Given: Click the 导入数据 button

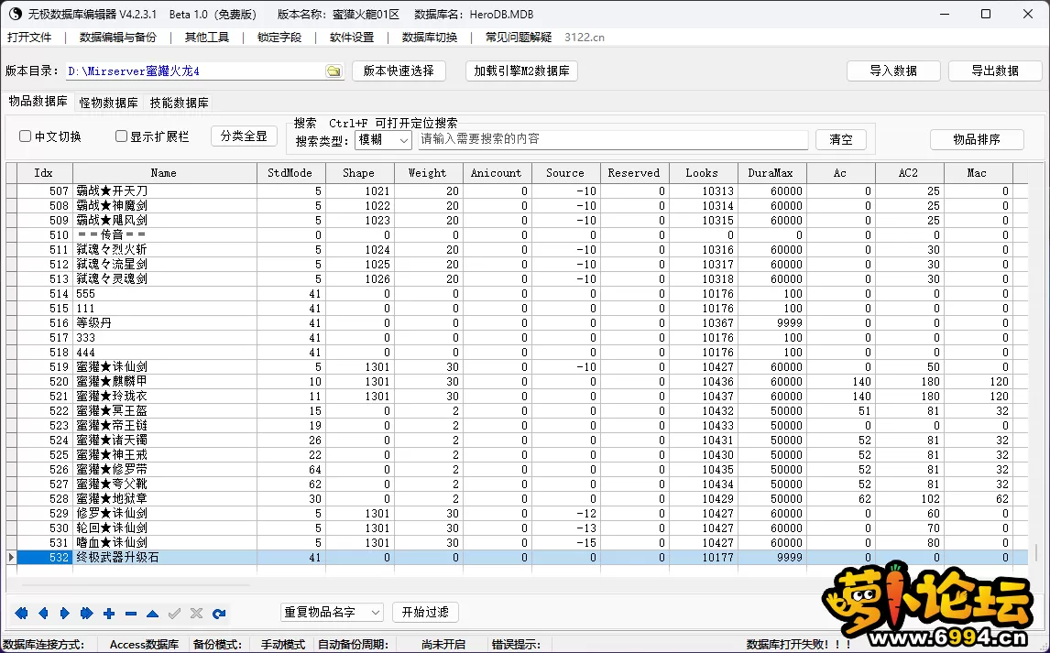Looking at the screenshot, I should point(892,71).
